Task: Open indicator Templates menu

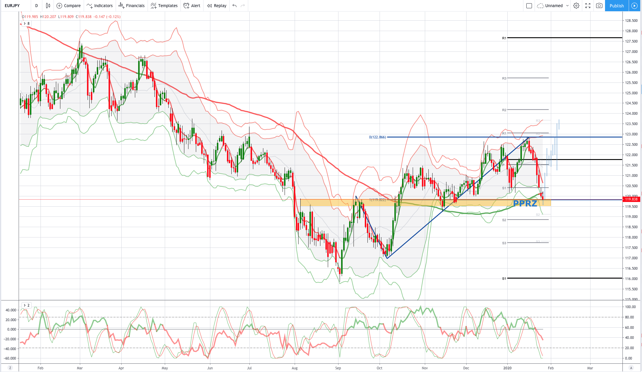Action: click(164, 6)
